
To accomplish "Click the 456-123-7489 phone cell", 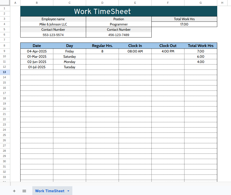I will coord(119,35).
